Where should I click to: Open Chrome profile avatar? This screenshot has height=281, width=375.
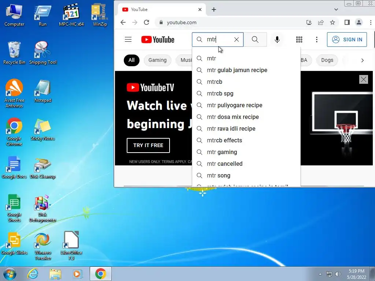point(359,22)
